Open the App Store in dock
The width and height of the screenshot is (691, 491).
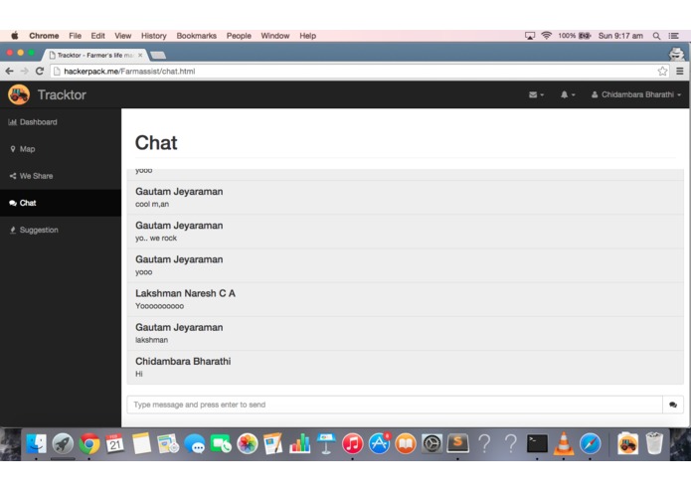point(380,443)
